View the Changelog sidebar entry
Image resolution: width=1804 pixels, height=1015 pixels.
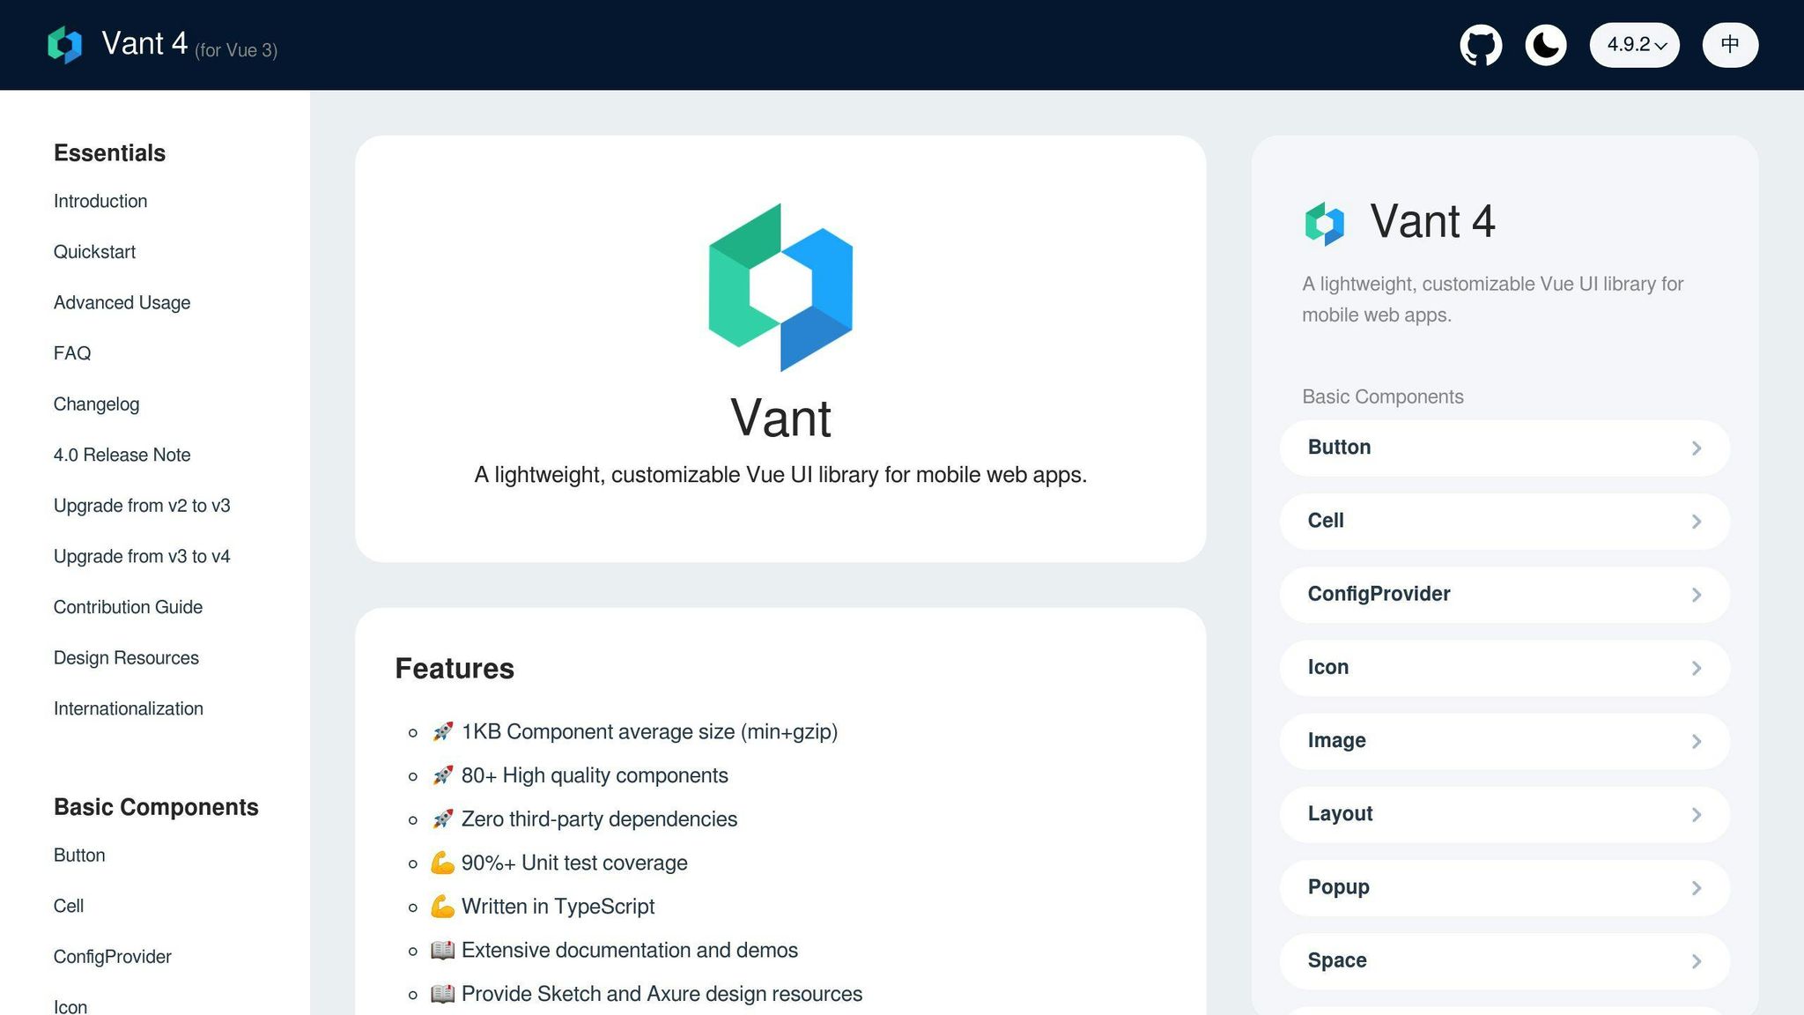click(96, 404)
